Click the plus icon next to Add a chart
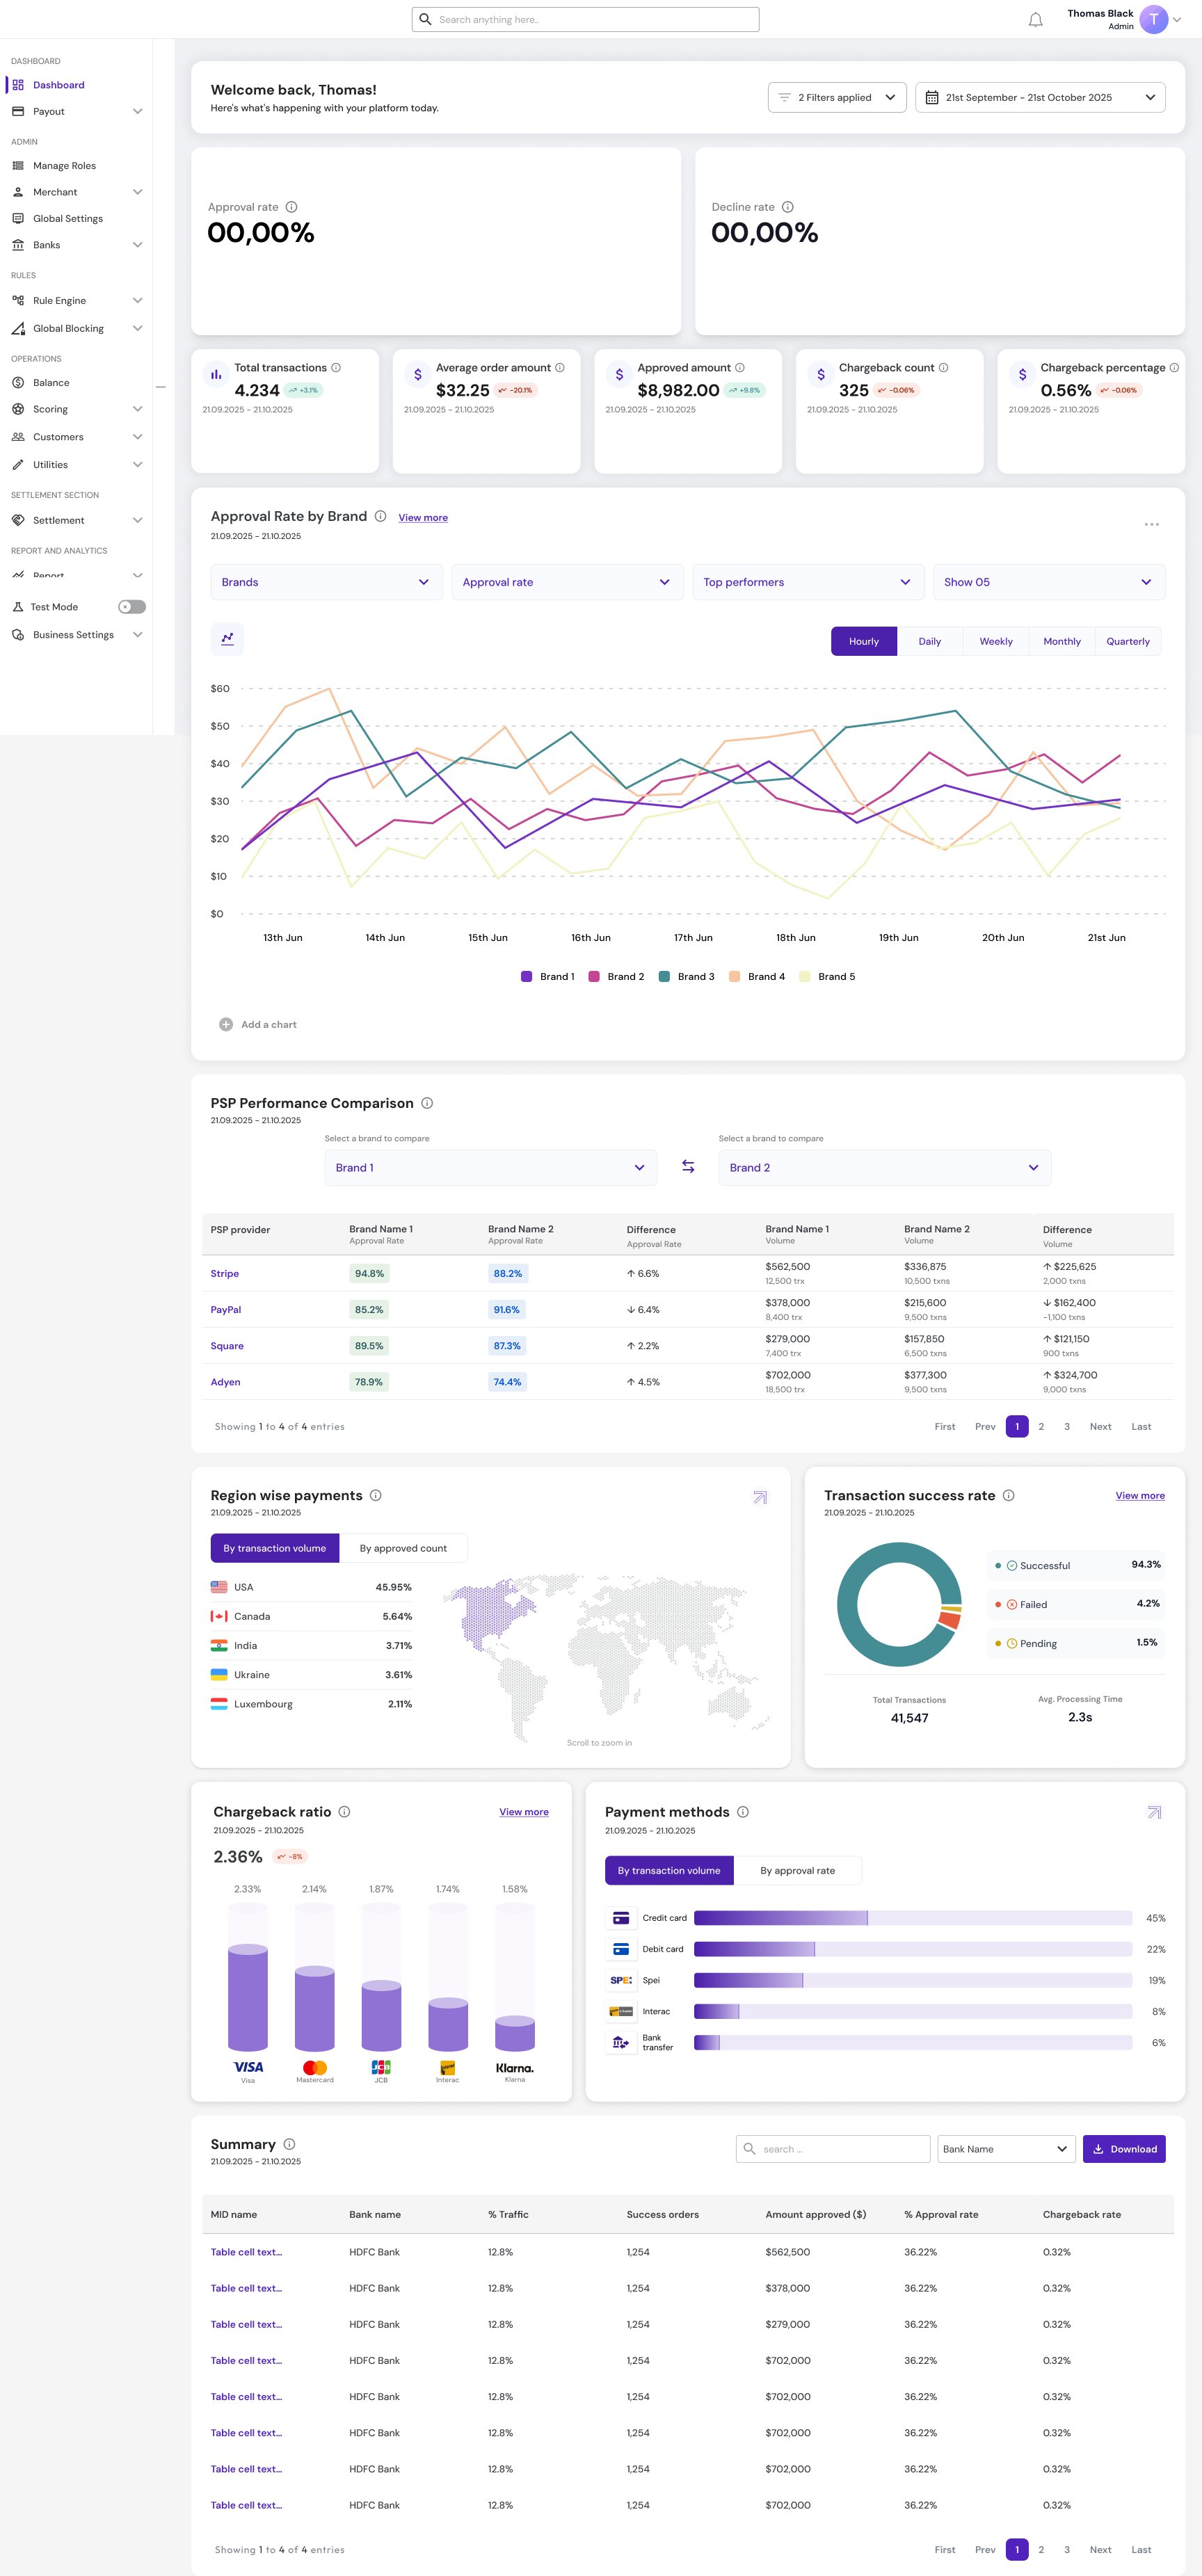This screenshot has height=2576, width=1202. pyautogui.click(x=226, y=1024)
